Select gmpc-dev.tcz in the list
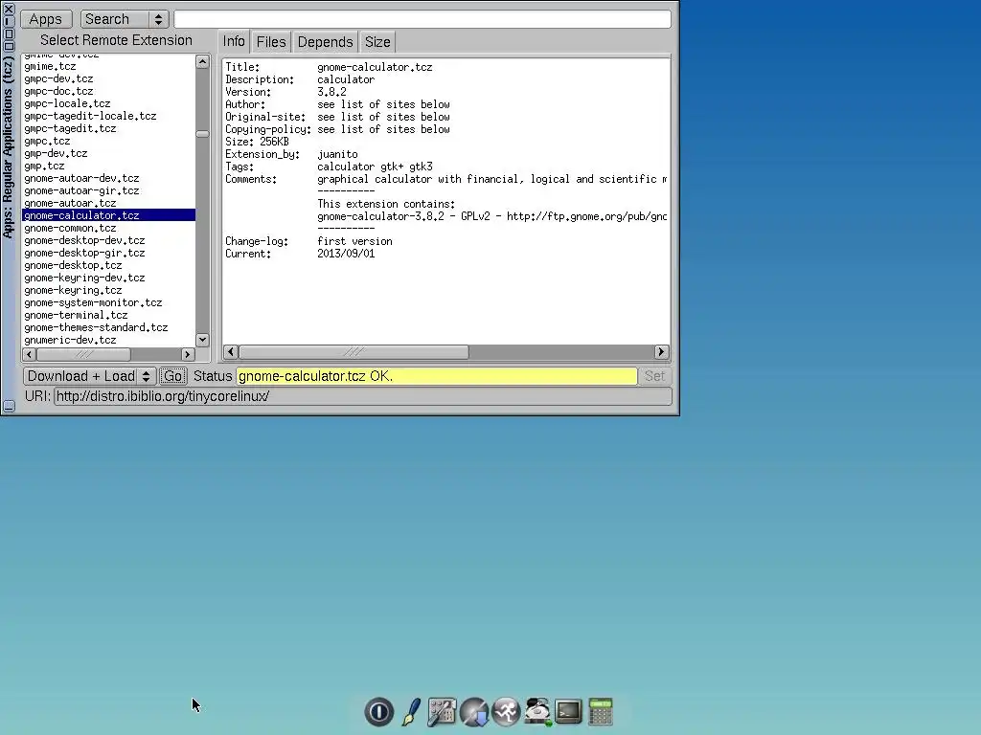981x735 pixels. point(108,78)
